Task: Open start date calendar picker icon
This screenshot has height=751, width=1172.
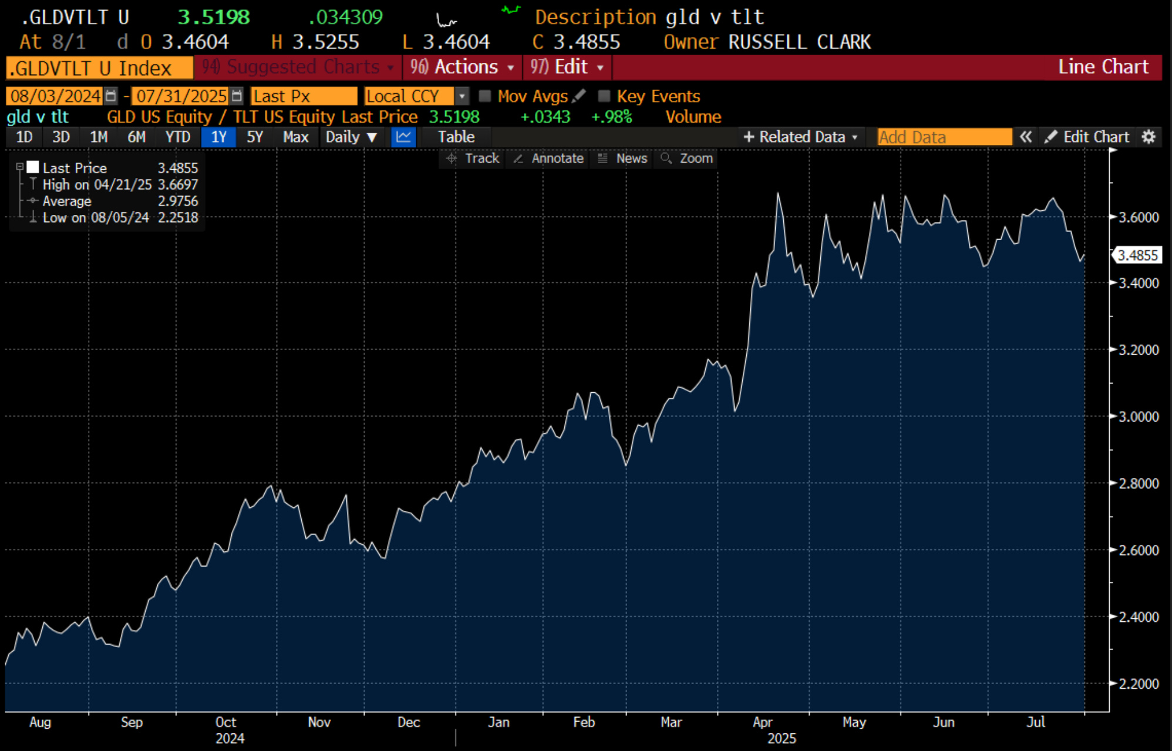Action: point(110,96)
